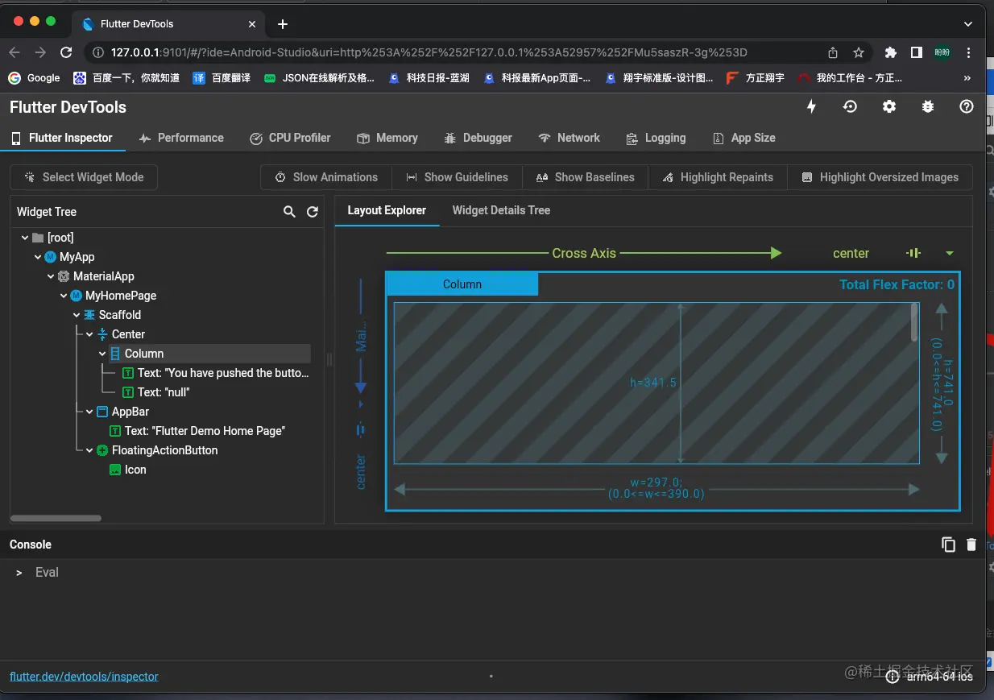Switch to the Widget Details Tree tab

[x=501, y=210]
